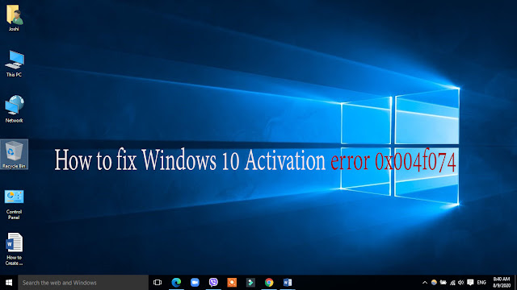Open the Filmora app in taskbar
Image resolution: width=517 pixels, height=290 pixels.
(250, 283)
